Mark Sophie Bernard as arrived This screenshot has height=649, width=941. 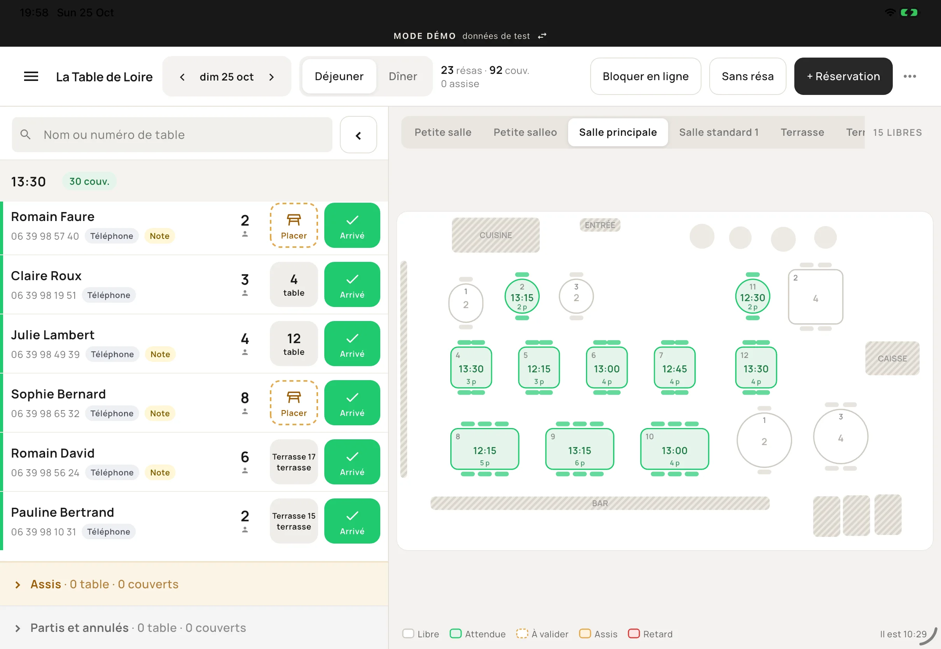click(x=352, y=403)
